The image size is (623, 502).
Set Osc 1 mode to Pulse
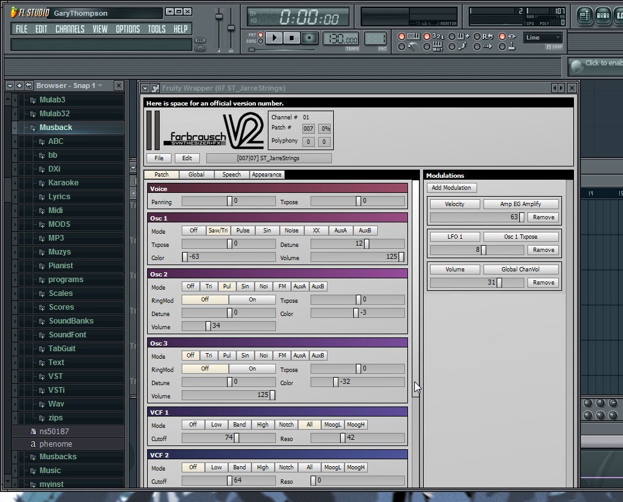pos(243,231)
